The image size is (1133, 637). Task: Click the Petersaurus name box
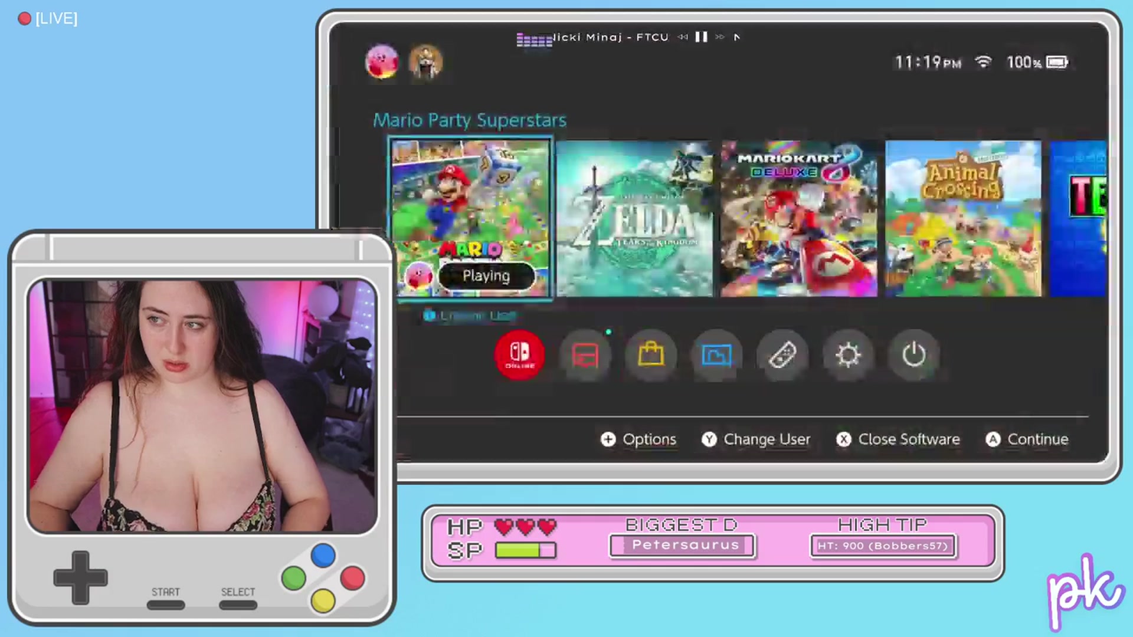point(682,545)
